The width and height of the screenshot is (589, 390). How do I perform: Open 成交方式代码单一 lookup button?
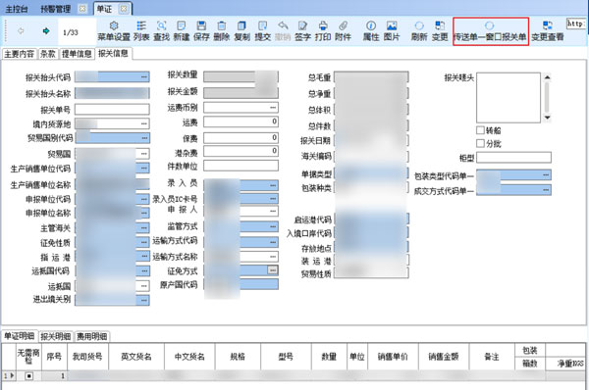click(546, 190)
